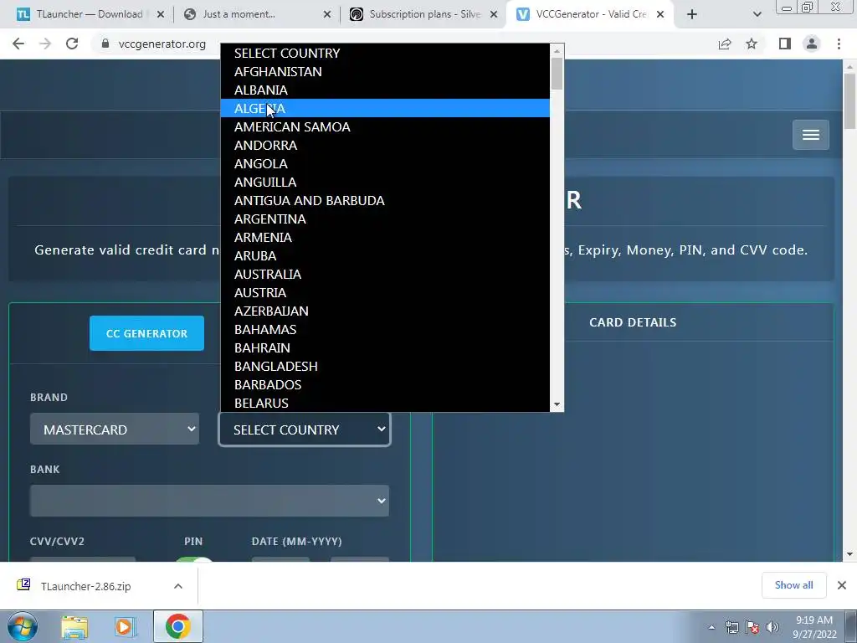Open the Windows Start menu
Screen dimensions: 857x643
(x=23, y=626)
